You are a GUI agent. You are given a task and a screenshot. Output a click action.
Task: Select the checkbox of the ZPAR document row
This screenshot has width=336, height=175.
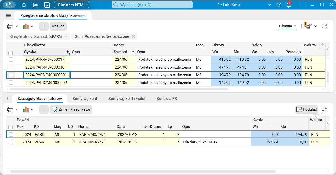coord(11,142)
